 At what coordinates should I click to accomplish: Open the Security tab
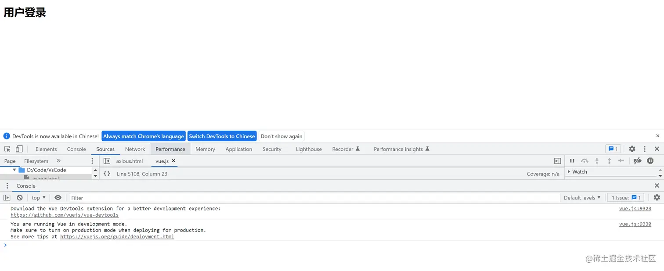[272, 149]
